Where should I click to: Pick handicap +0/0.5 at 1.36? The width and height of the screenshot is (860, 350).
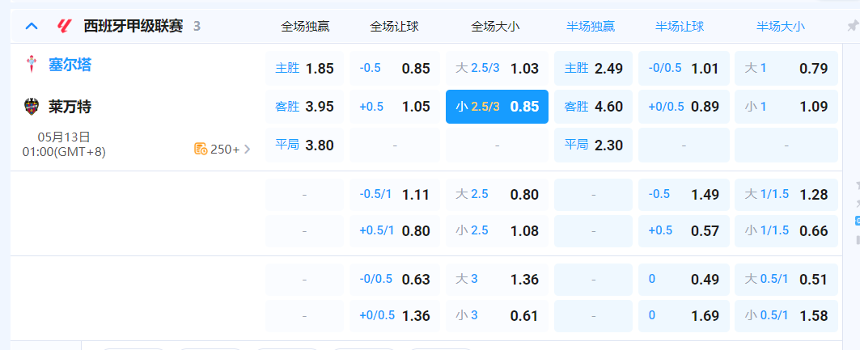click(x=394, y=316)
